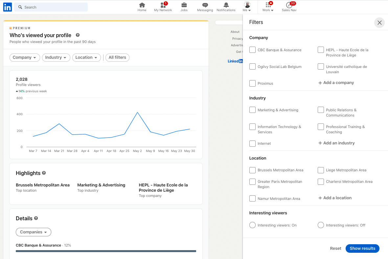This screenshot has width=388, height=259.
Task: Open the Industry filter dropdown
Action: pos(56,57)
